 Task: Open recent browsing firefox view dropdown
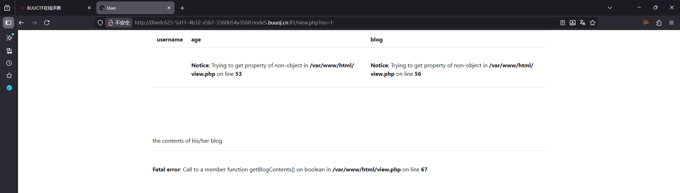7,8
